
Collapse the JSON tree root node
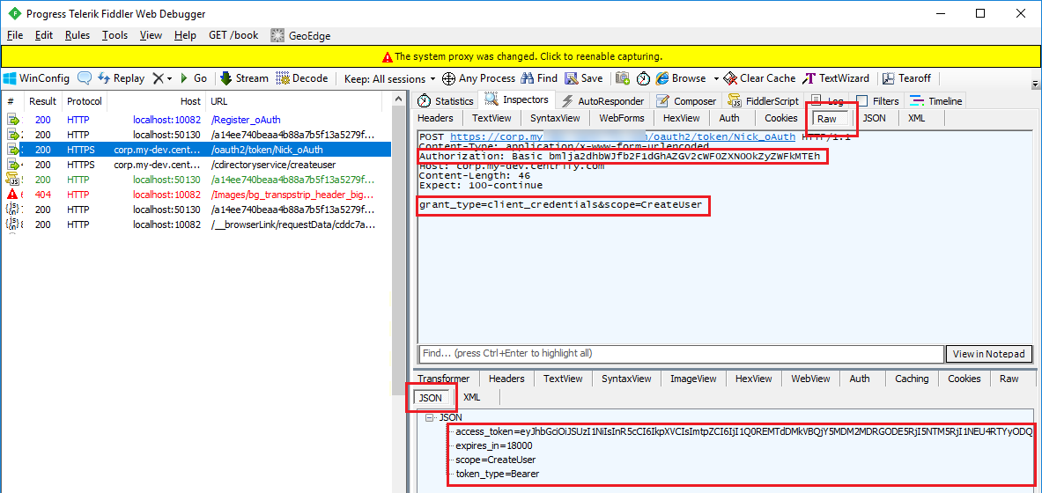(x=429, y=417)
